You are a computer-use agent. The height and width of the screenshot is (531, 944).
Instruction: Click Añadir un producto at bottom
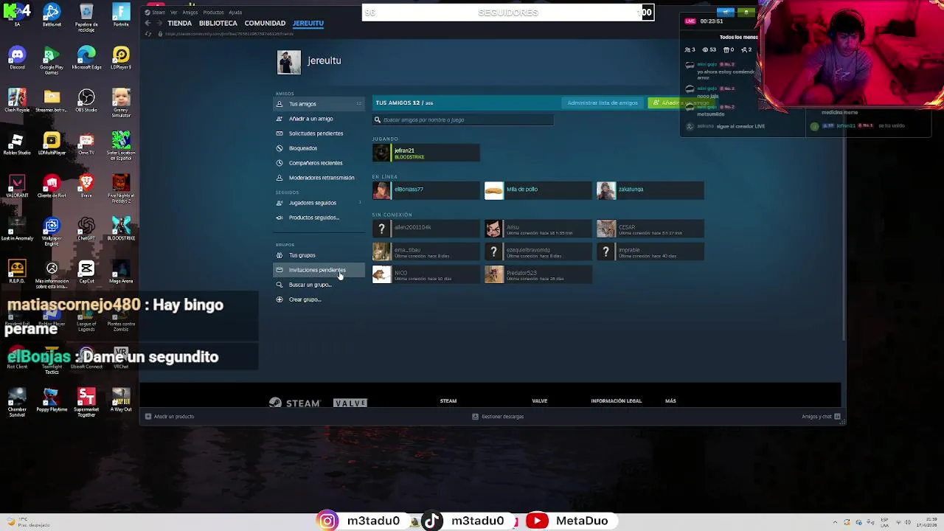[170, 417]
